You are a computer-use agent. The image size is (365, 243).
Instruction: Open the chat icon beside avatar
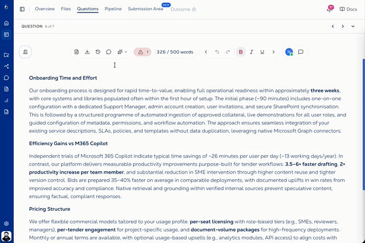301,52
